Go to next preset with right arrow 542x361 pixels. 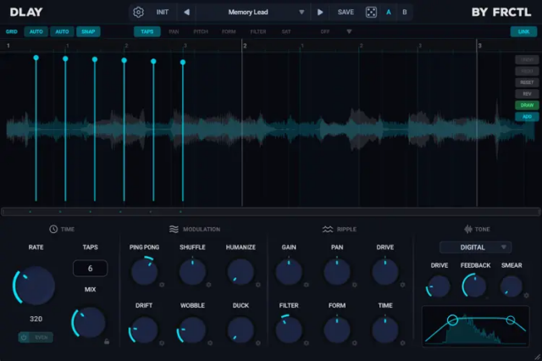click(x=320, y=12)
